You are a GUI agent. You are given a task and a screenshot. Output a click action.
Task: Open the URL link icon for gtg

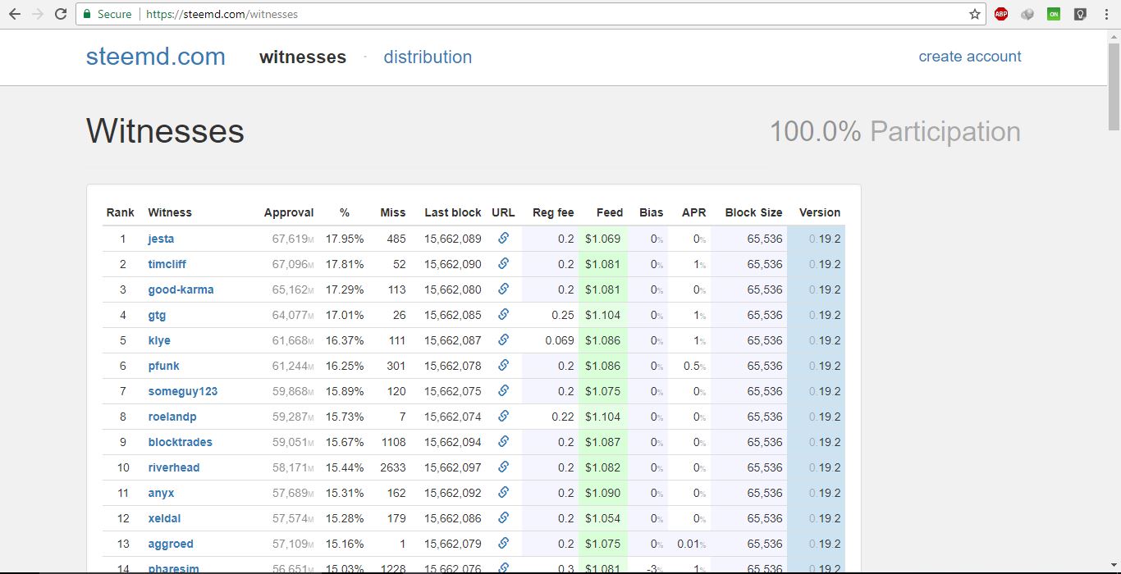pyautogui.click(x=503, y=315)
